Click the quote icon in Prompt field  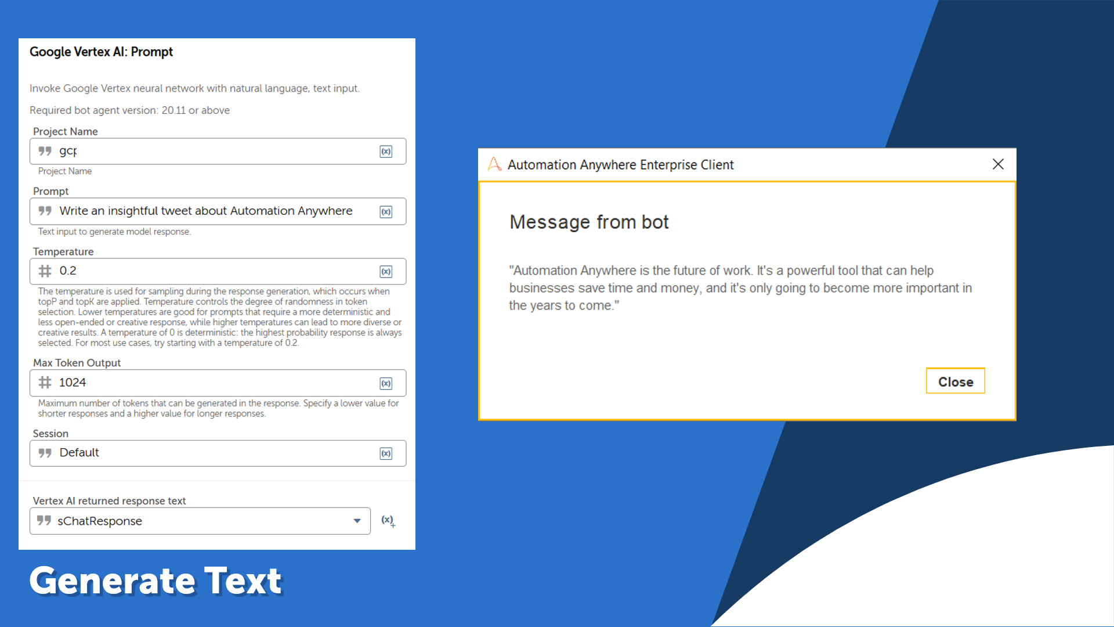pos(45,211)
